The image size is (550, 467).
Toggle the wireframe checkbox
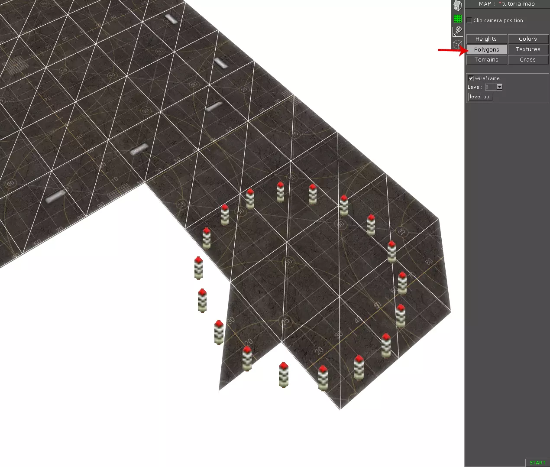pos(471,78)
